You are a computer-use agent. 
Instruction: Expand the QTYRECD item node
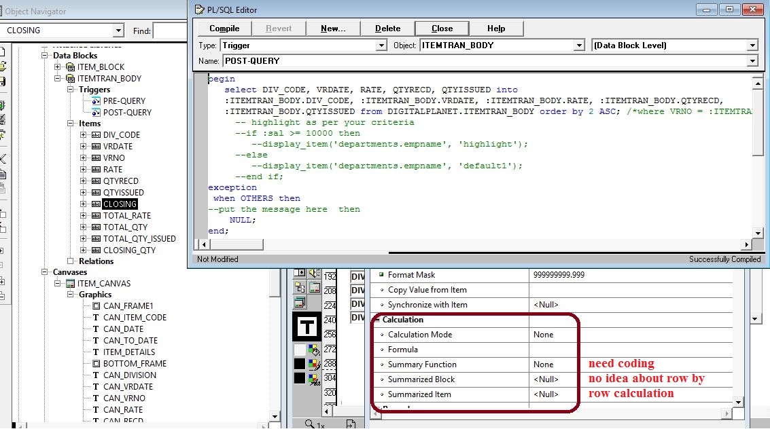pos(83,181)
